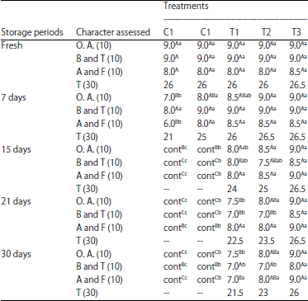
Task: Click the final total 26 under T3
Action: [x=294, y=293]
